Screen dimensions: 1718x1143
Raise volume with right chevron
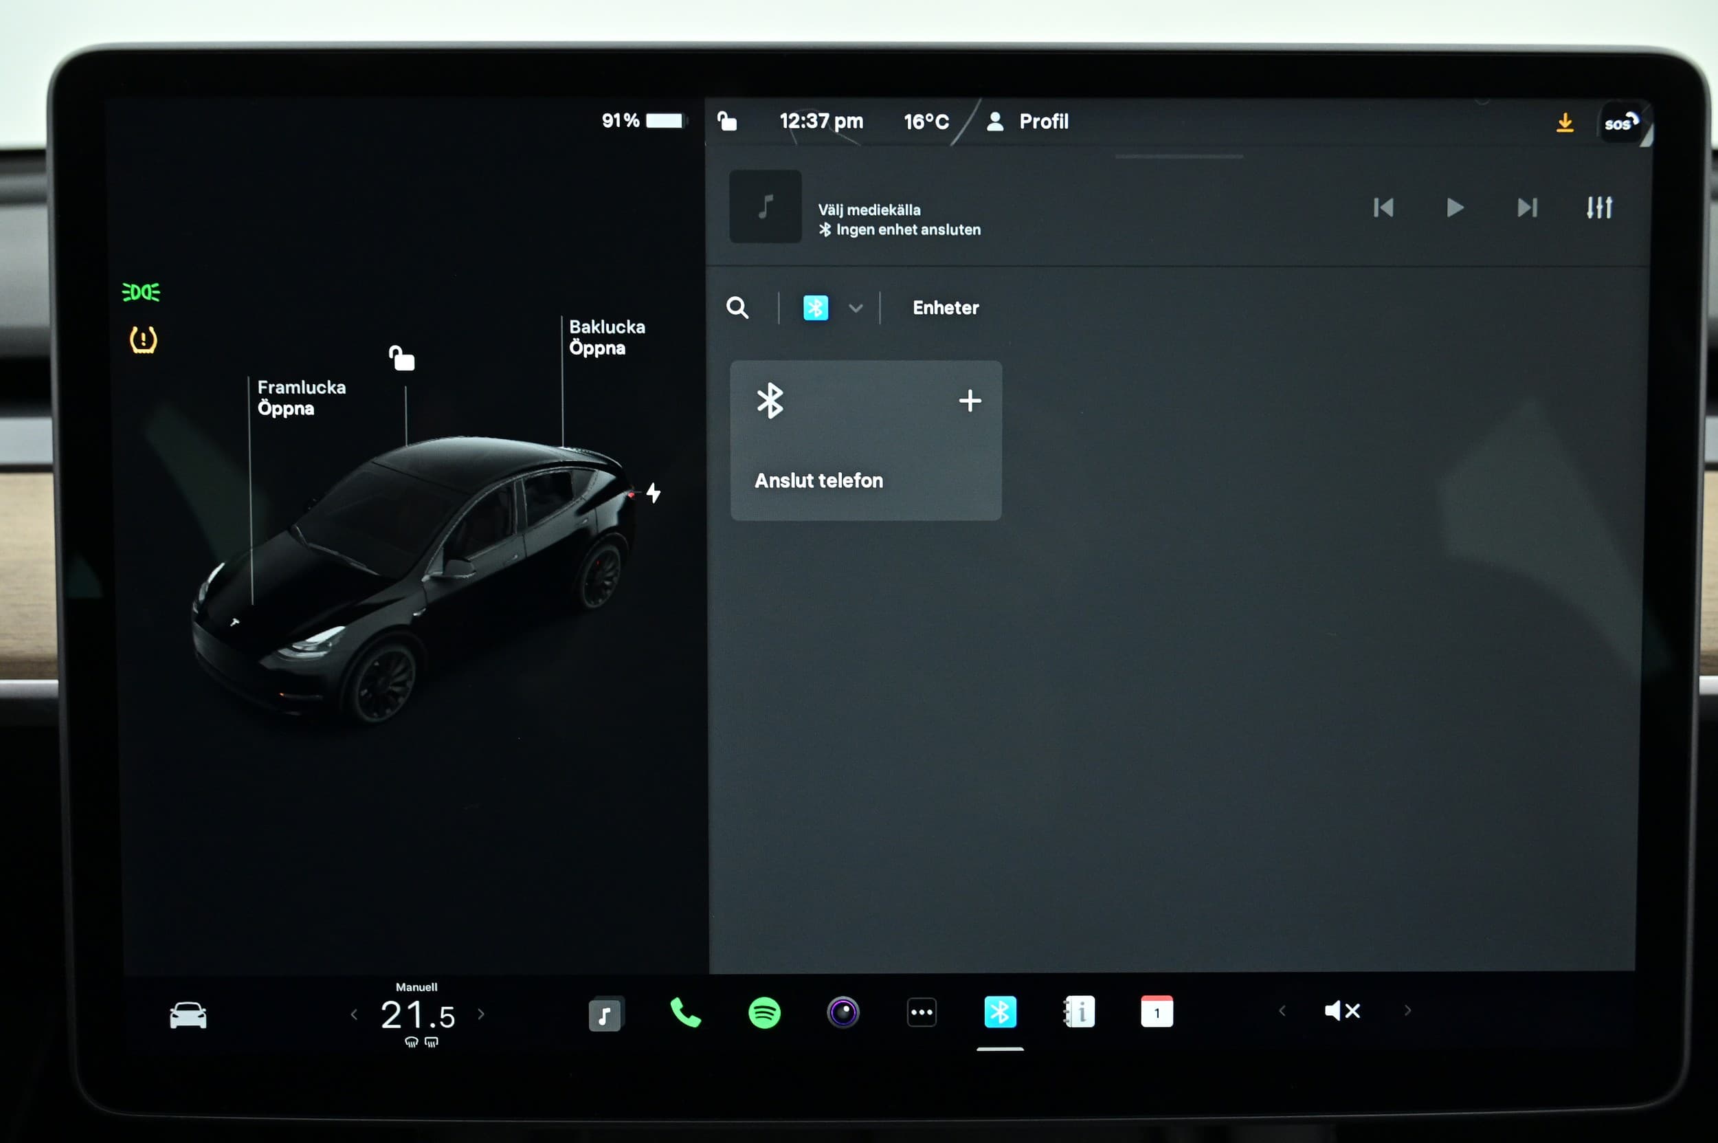(1407, 1011)
